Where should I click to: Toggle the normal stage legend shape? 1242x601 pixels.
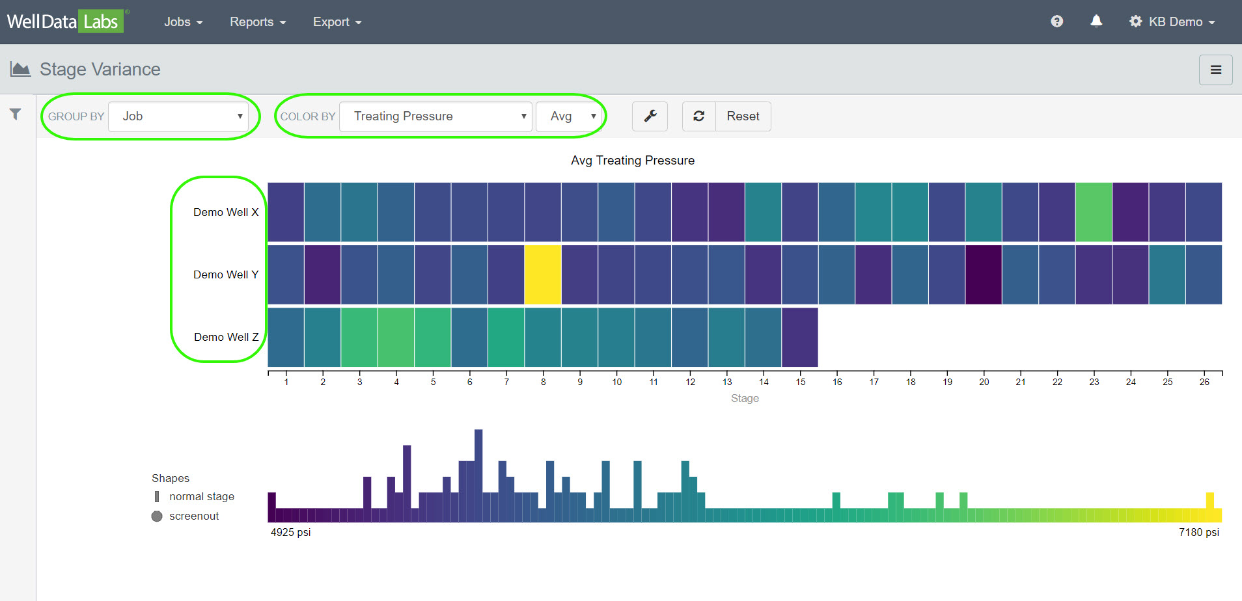click(x=157, y=497)
